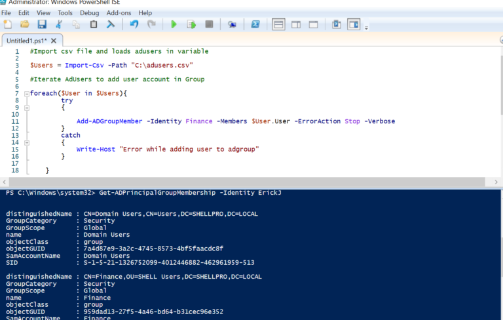
Task: Click the Undo arrow icon
Action: (x=134, y=24)
